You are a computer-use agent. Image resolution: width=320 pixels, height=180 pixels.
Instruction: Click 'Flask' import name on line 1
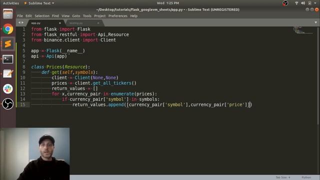83,29
